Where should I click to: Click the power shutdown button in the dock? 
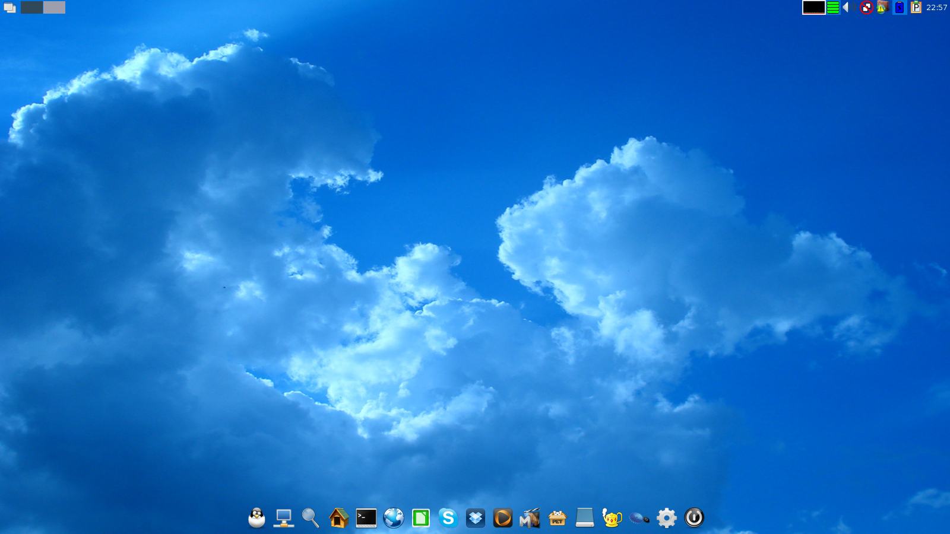(694, 518)
